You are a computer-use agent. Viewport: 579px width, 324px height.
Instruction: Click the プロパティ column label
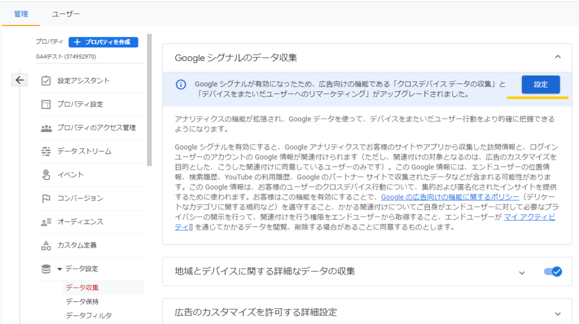50,42
